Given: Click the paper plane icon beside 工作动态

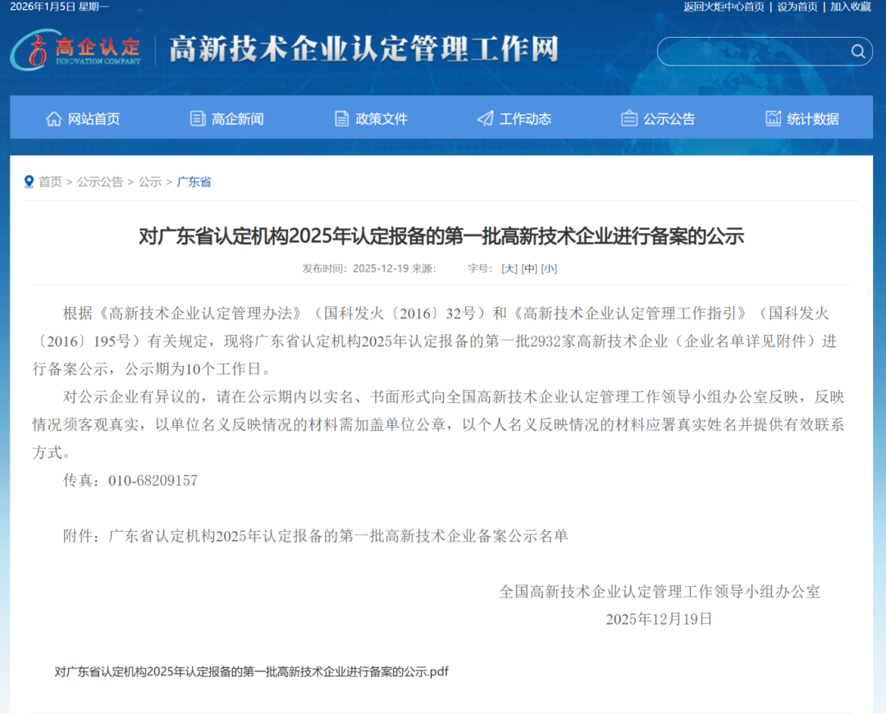Looking at the screenshot, I should 486,118.
